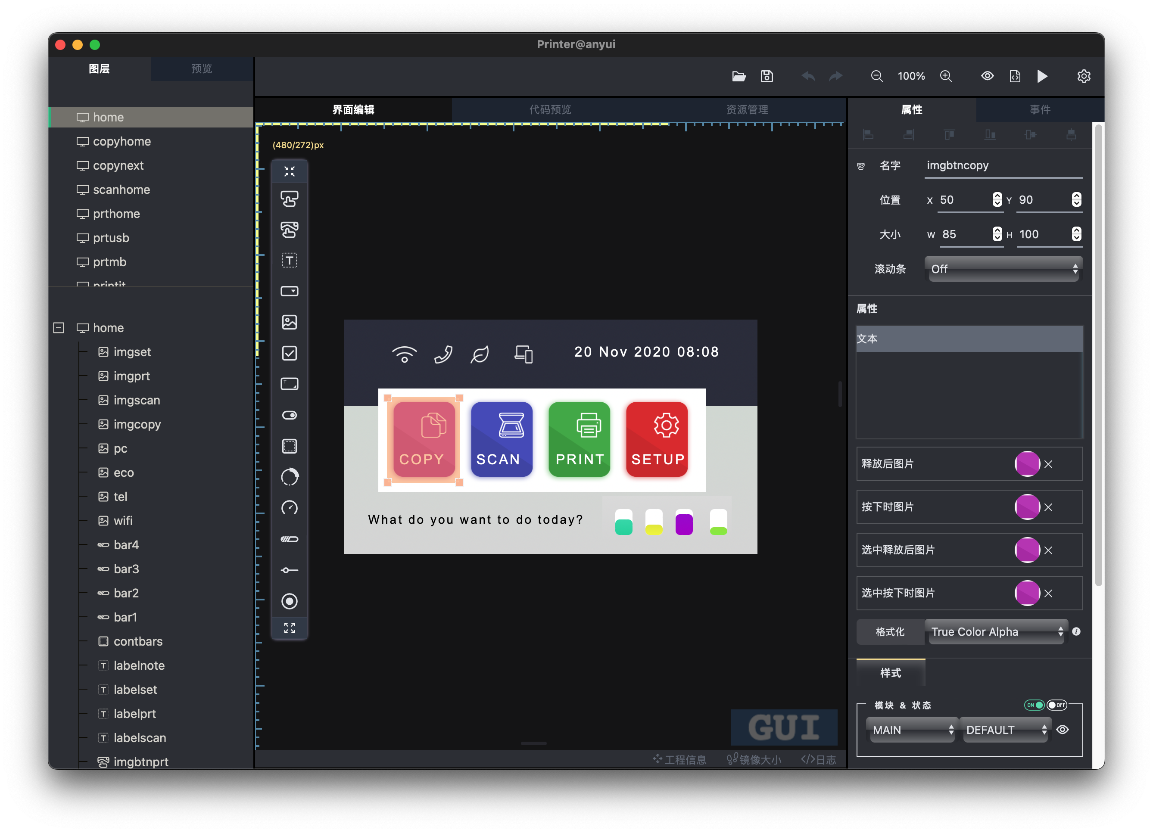Click the eye visibility toggle next to DEFAULT

click(1063, 729)
